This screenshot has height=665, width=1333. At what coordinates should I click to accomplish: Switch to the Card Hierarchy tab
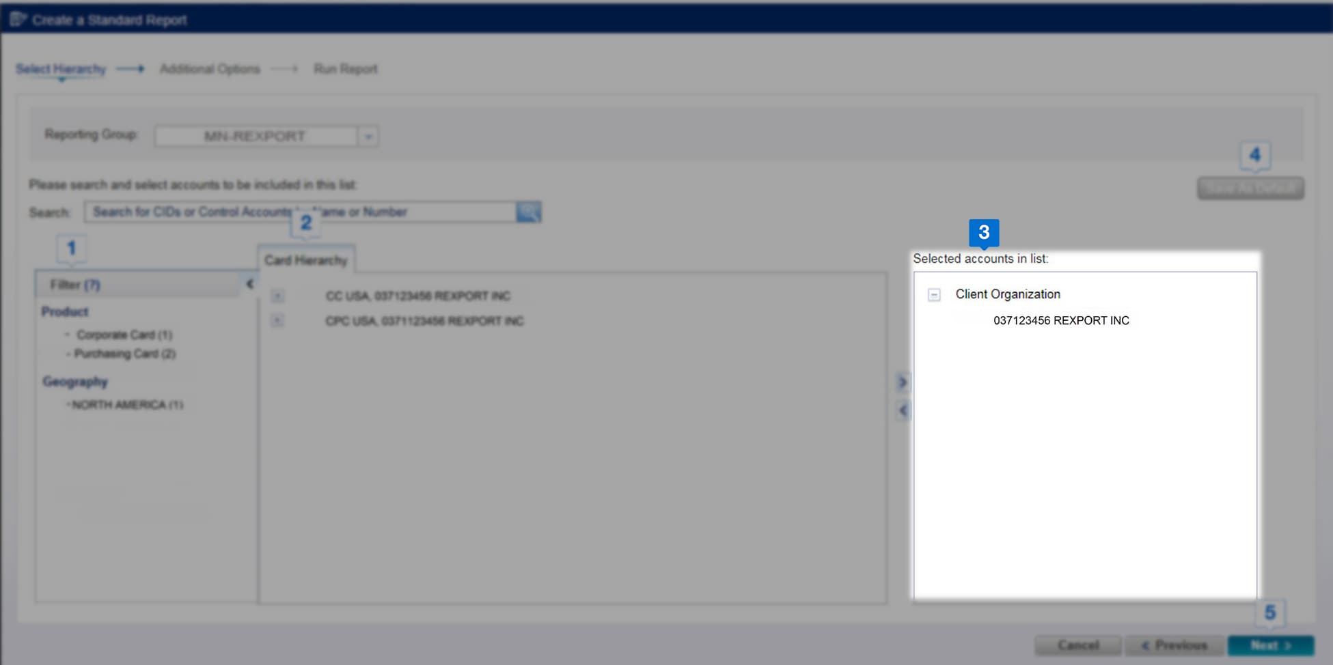pyautogui.click(x=307, y=259)
